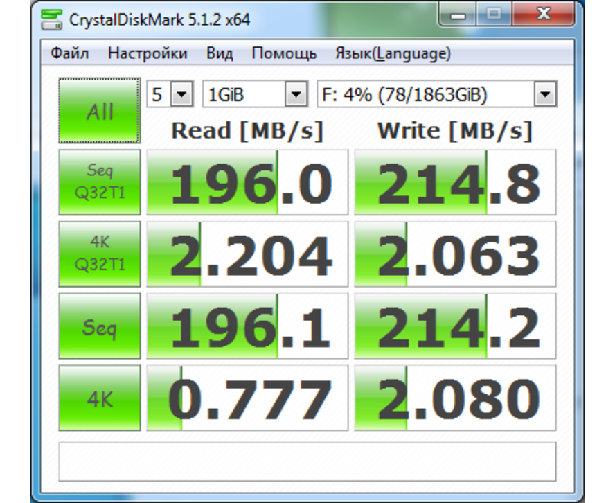
Task: Start the 4K Q32T1 benchmark
Action: [100, 254]
